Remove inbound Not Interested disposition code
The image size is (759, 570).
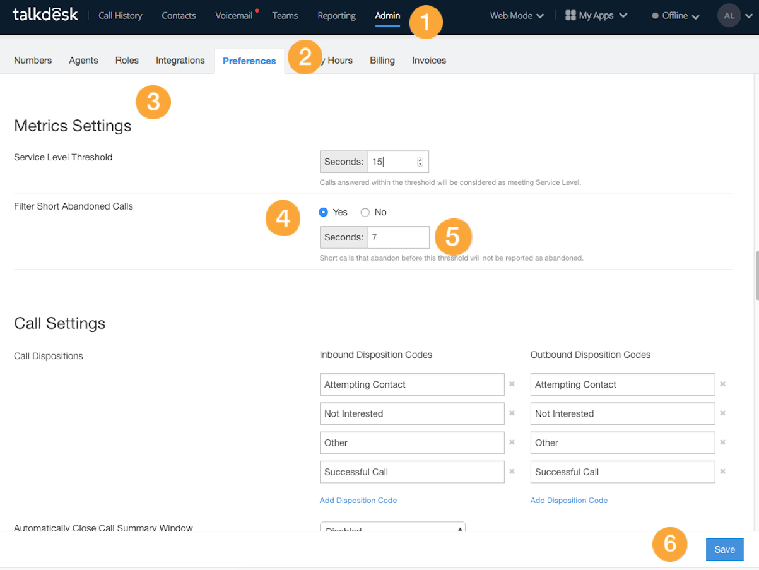512,413
